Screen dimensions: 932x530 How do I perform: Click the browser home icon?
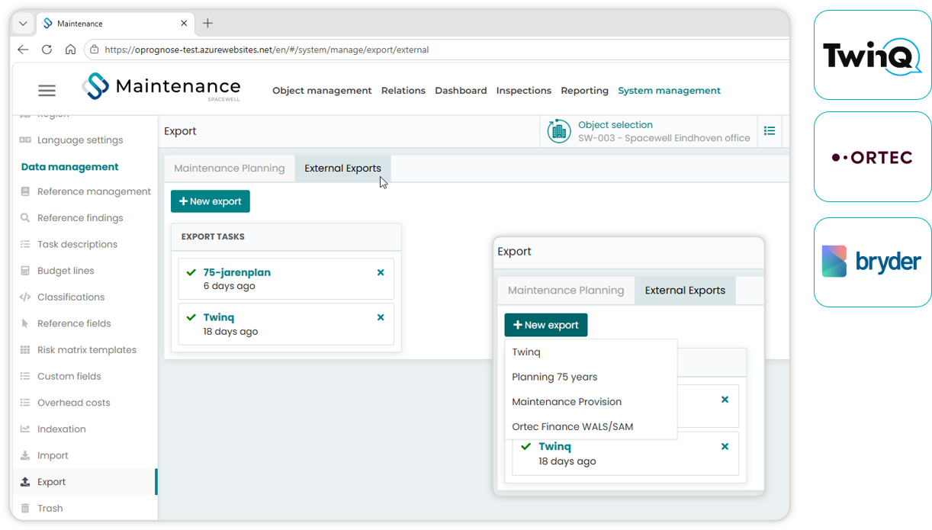click(70, 50)
